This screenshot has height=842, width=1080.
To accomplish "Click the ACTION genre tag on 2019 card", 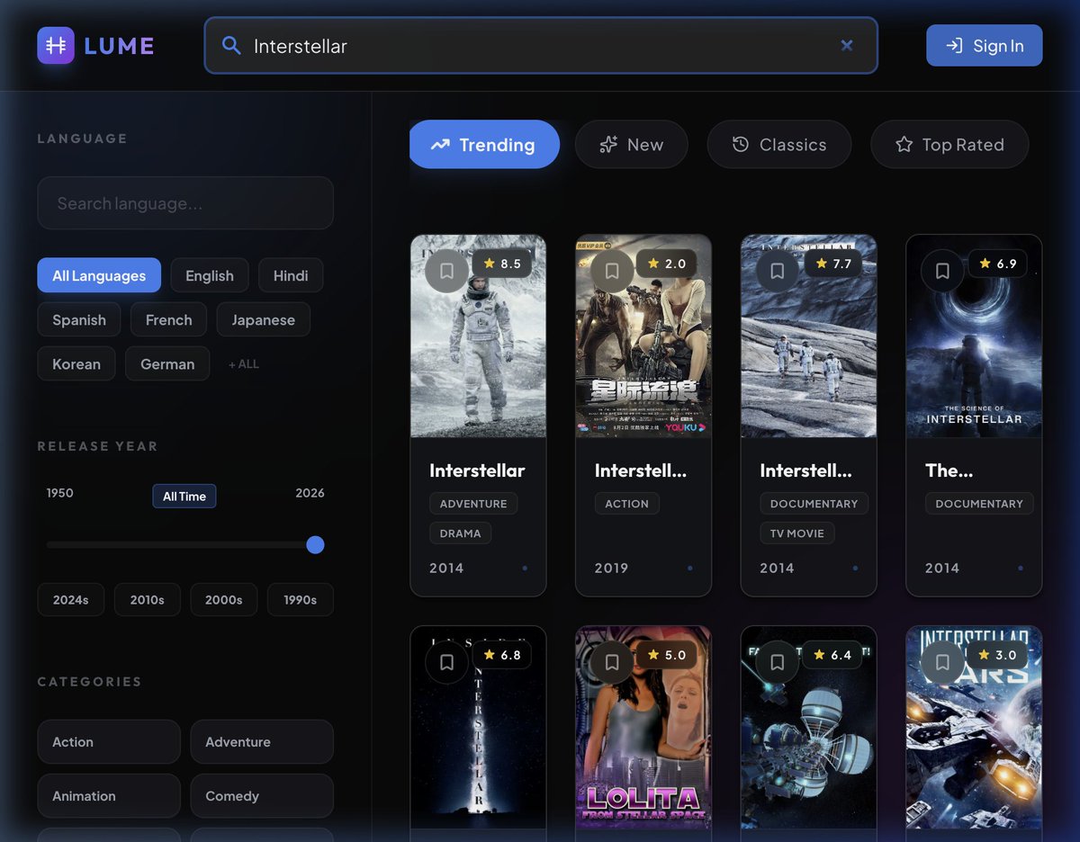I will click(x=627, y=504).
